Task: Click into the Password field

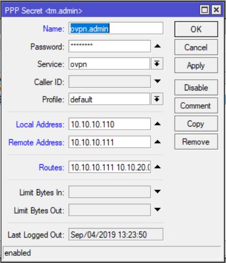Action: click(x=110, y=46)
